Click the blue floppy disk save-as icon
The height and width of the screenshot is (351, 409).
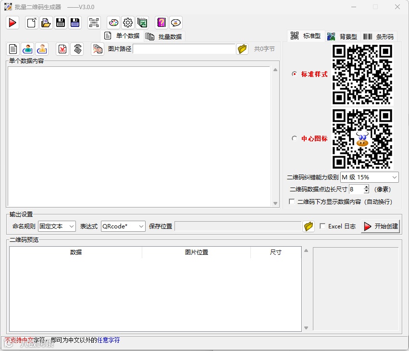coord(75,23)
